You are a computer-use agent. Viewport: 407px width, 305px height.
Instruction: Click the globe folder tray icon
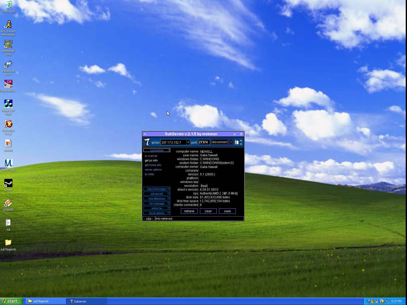382,301
